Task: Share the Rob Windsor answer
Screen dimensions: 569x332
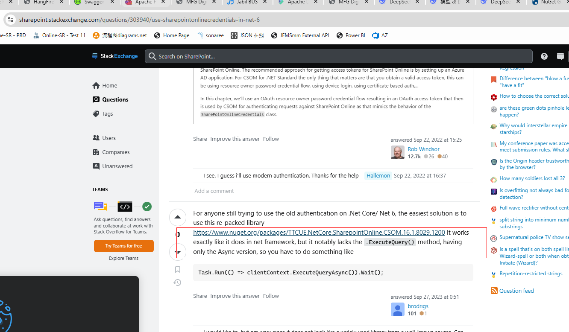Action: tap(200, 139)
